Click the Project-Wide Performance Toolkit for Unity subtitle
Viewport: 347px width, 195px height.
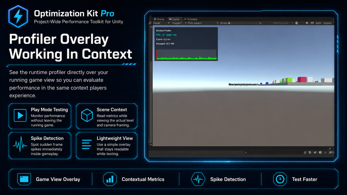78,22
